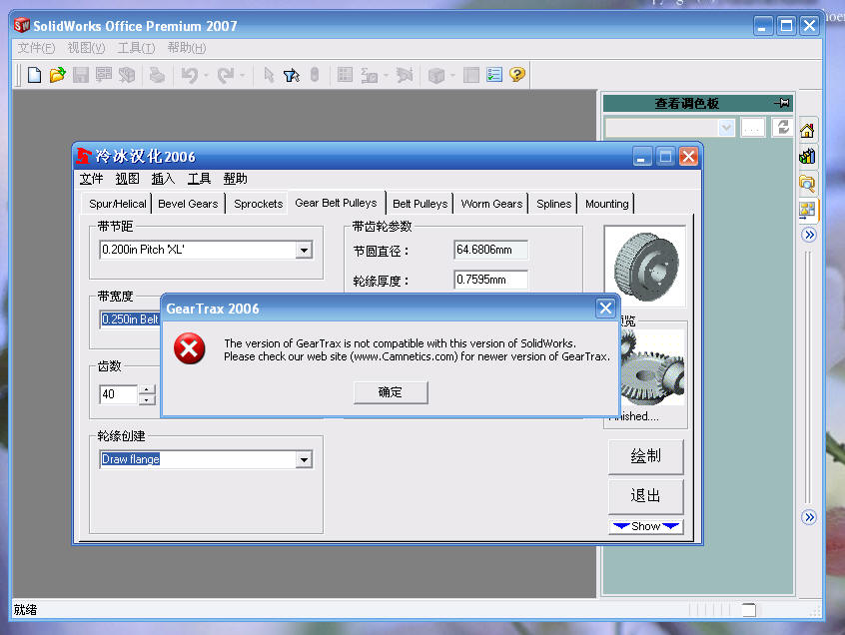Switch to the Splines tab
845x635 pixels.
[553, 204]
